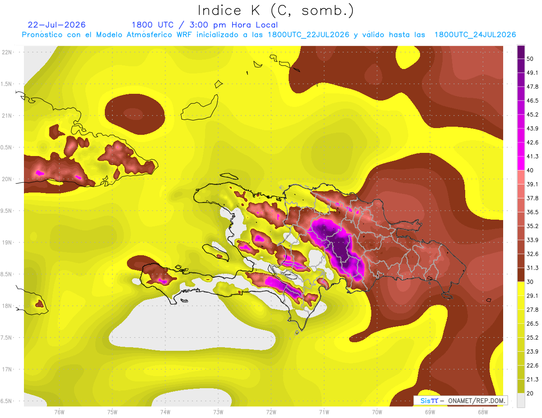
Task: Click the longitude axis label '72W'
Action: (x=271, y=412)
